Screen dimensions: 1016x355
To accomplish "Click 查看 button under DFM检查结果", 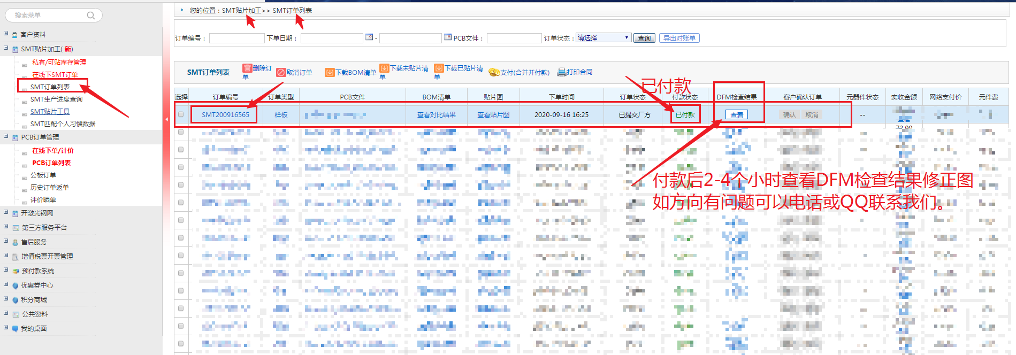I will pyautogui.click(x=737, y=115).
